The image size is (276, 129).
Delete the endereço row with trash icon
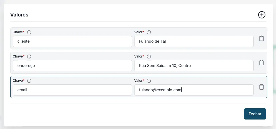tap(262, 63)
